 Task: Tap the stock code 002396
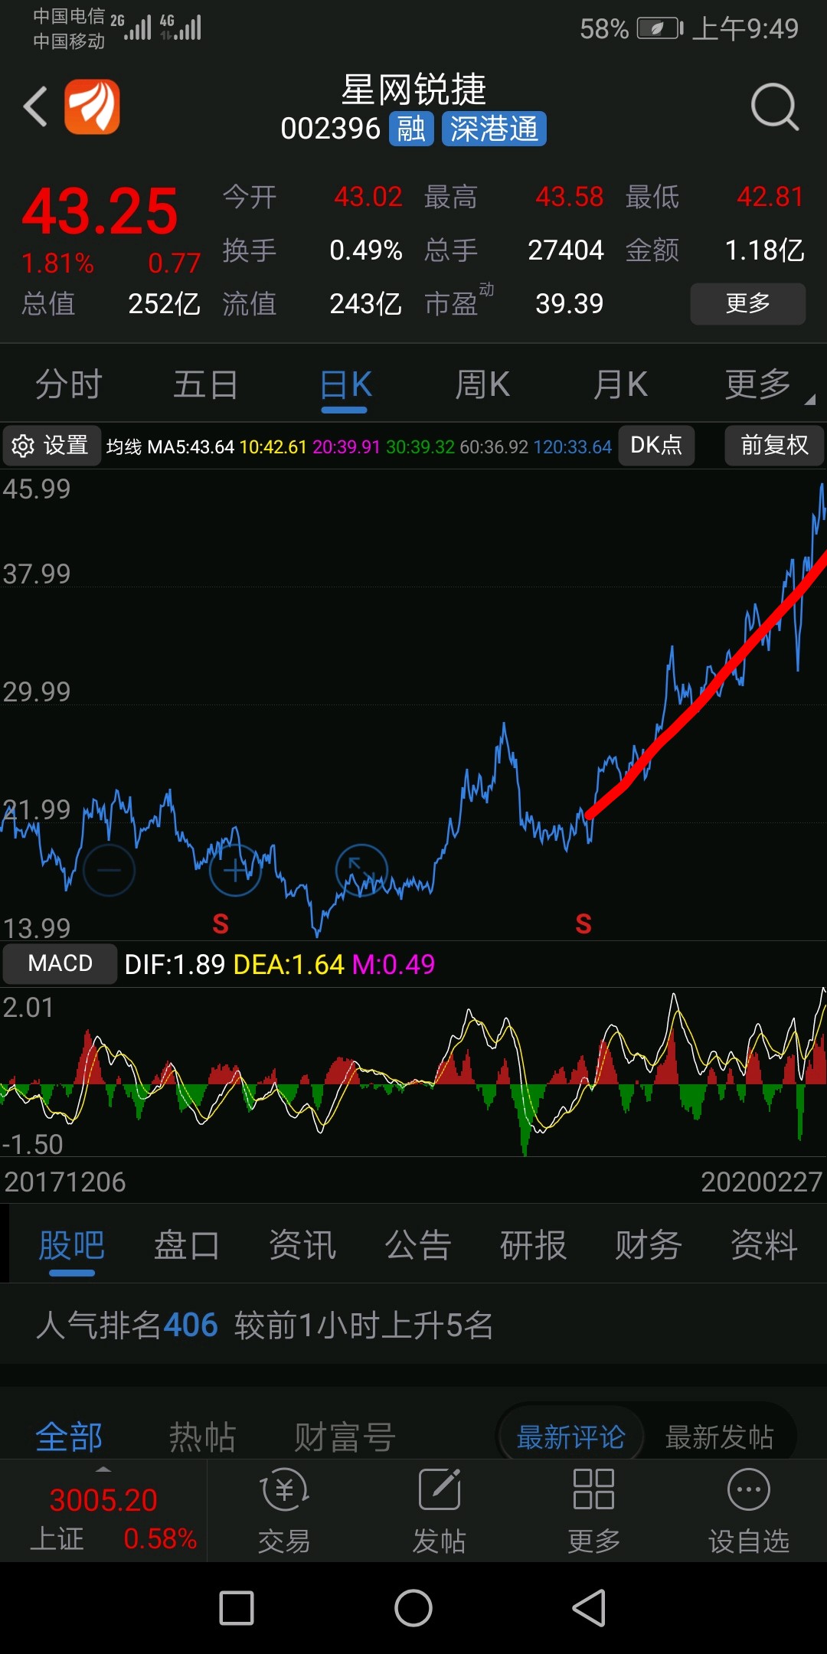click(331, 129)
